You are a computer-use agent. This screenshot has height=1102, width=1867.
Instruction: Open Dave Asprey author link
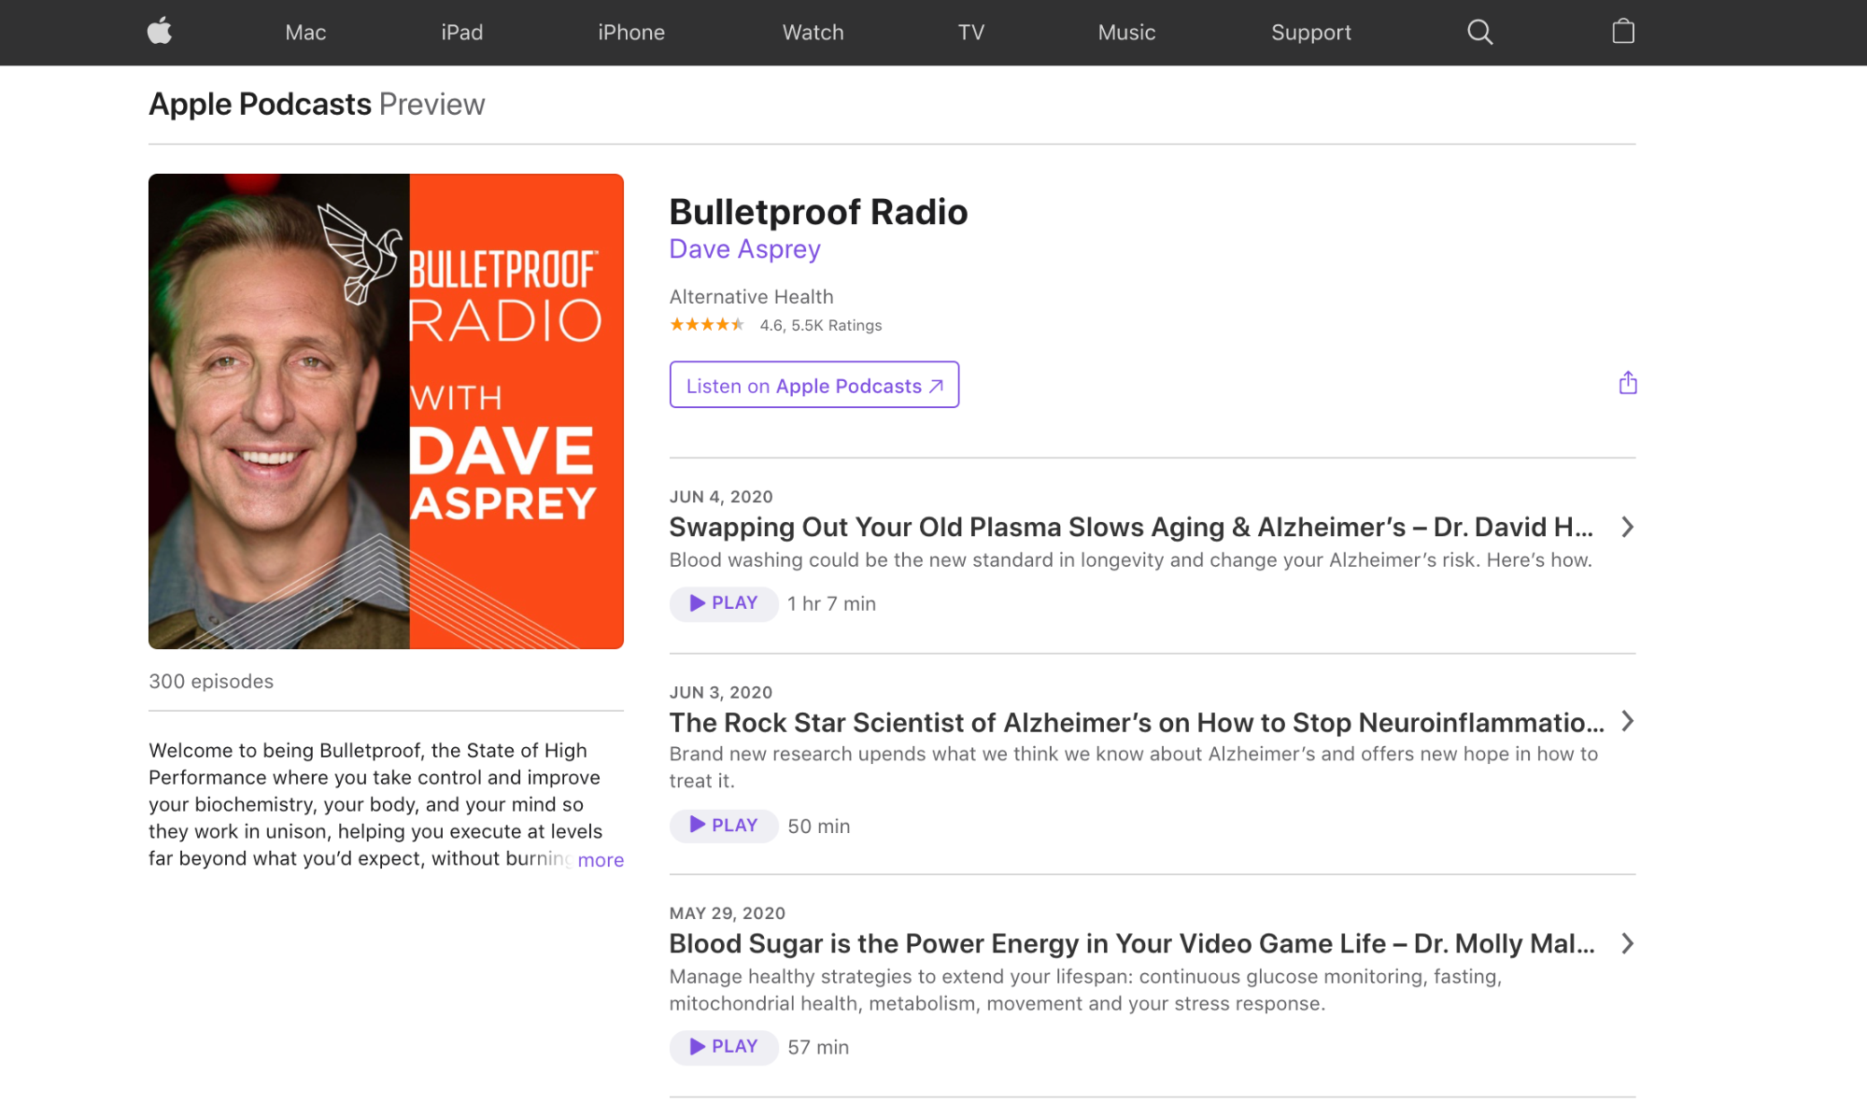pyautogui.click(x=745, y=249)
